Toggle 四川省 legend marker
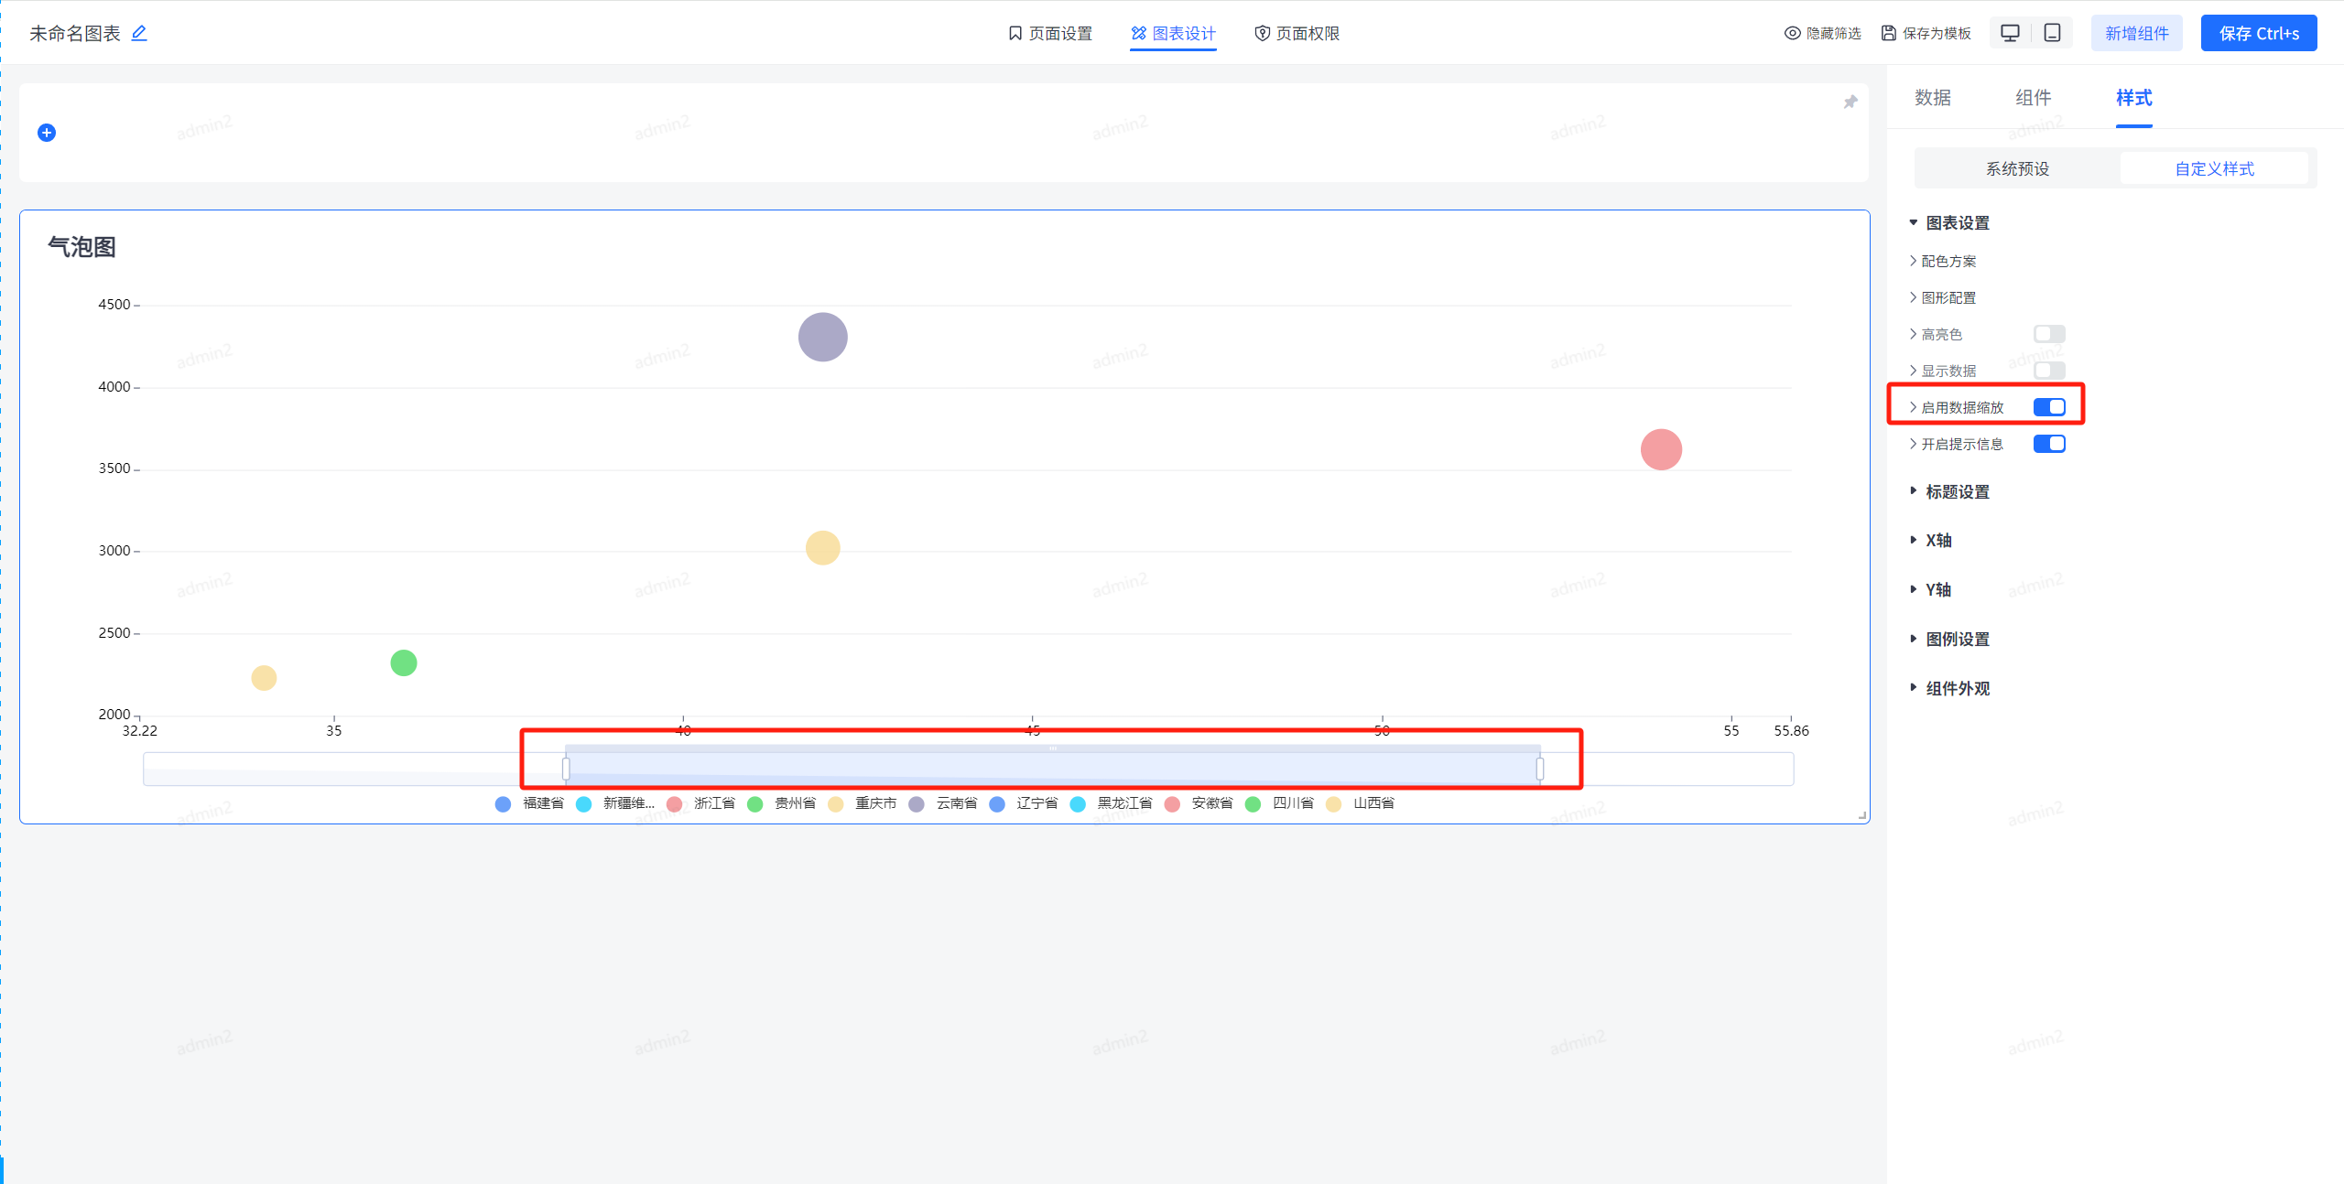Image resolution: width=2344 pixels, height=1184 pixels. (x=1253, y=803)
